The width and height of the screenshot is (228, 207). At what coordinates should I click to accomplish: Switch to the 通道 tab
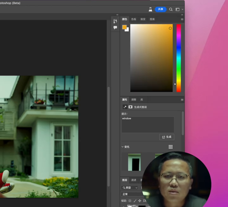pos(134,180)
